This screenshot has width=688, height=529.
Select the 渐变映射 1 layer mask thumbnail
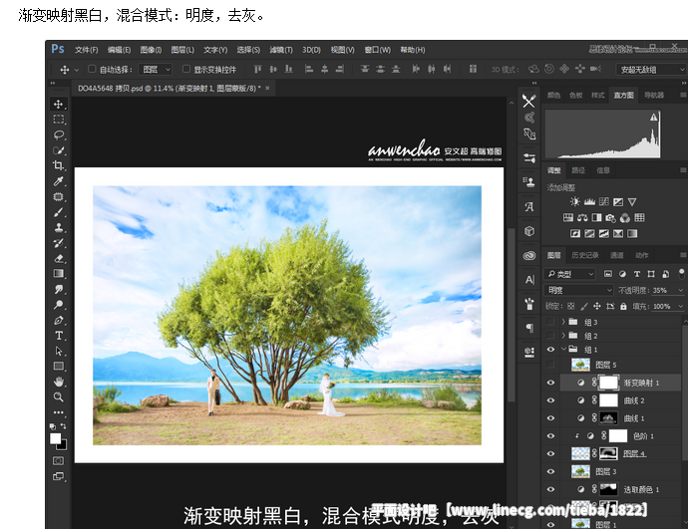click(x=608, y=383)
